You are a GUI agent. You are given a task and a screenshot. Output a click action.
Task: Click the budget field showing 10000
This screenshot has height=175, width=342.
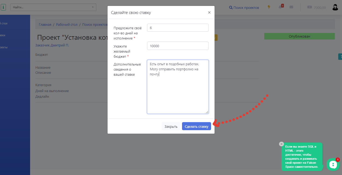177,46
